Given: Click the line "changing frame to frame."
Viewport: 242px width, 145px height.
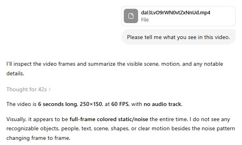Looking at the screenshot, I should point(38,138).
